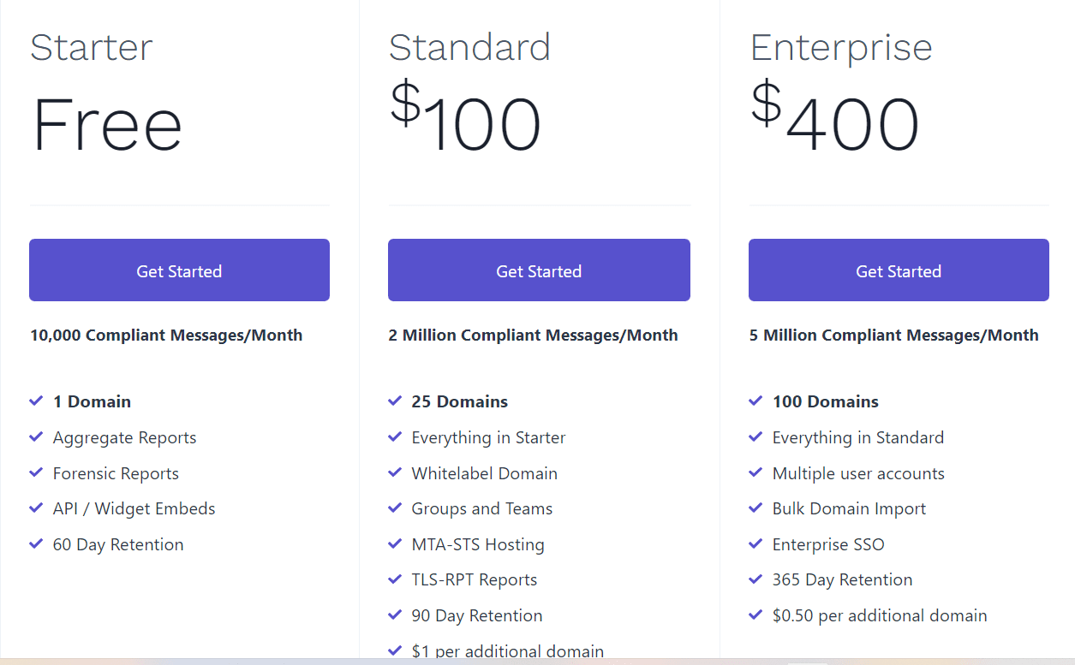This screenshot has height=665, width=1075.
Task: Click the checkmark beside 1 Domain
Action: coord(36,401)
